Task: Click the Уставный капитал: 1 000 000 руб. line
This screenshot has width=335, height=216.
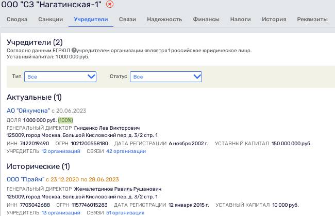Action: 48,57
